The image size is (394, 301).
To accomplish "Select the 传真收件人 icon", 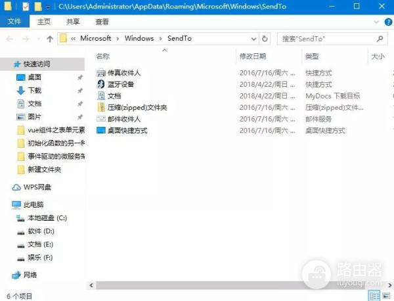I will [x=101, y=73].
